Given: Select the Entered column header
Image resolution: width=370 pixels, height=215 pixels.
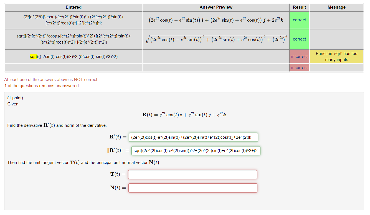Looking at the screenshot, I should (74, 7).
